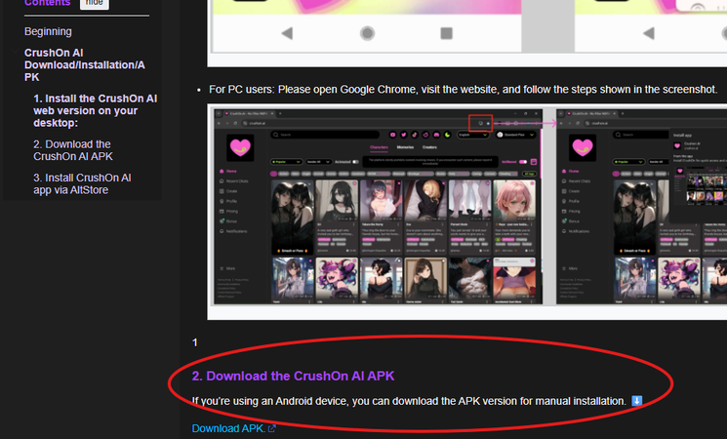Click Profile in the first PC screenshot sidebar
Image resolution: width=727 pixels, height=439 pixels.
[228, 201]
